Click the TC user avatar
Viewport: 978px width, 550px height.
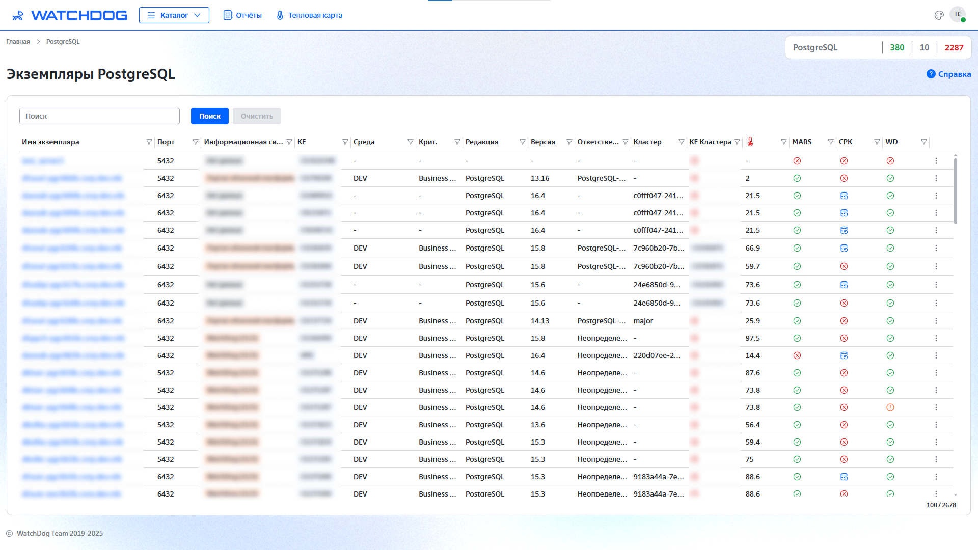957,15
